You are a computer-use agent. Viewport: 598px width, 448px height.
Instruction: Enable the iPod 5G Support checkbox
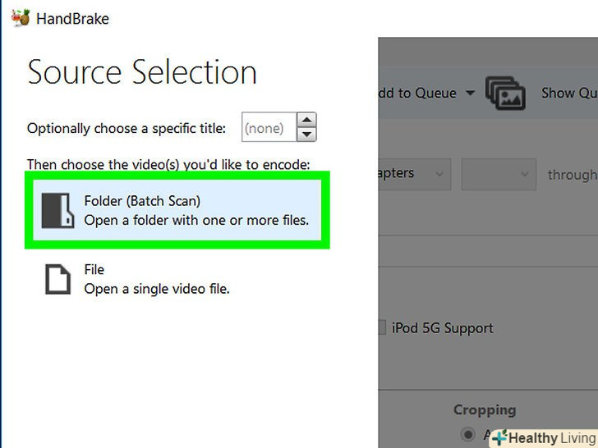[x=381, y=327]
